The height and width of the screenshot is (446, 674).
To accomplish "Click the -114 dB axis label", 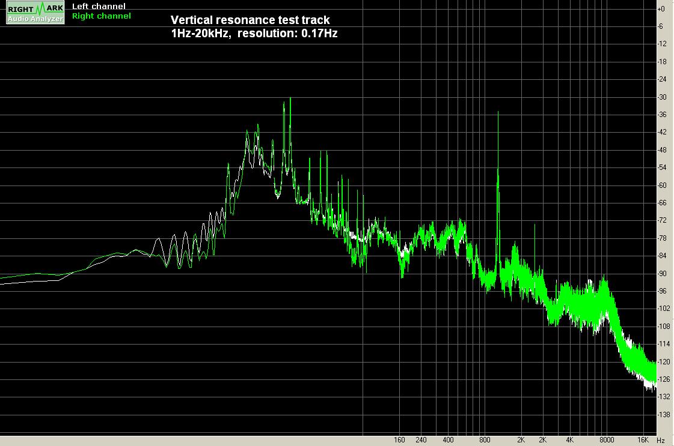I will coord(663,345).
